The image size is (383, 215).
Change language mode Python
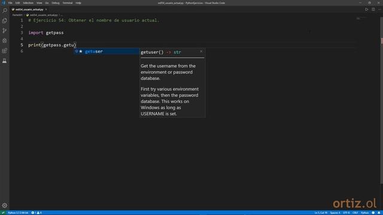[x=364, y=213]
